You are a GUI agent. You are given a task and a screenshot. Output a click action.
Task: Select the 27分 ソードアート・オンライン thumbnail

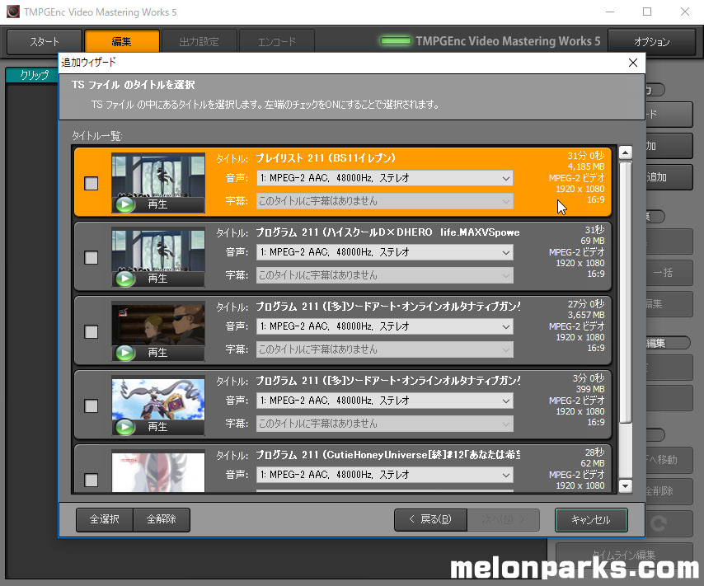(x=158, y=323)
